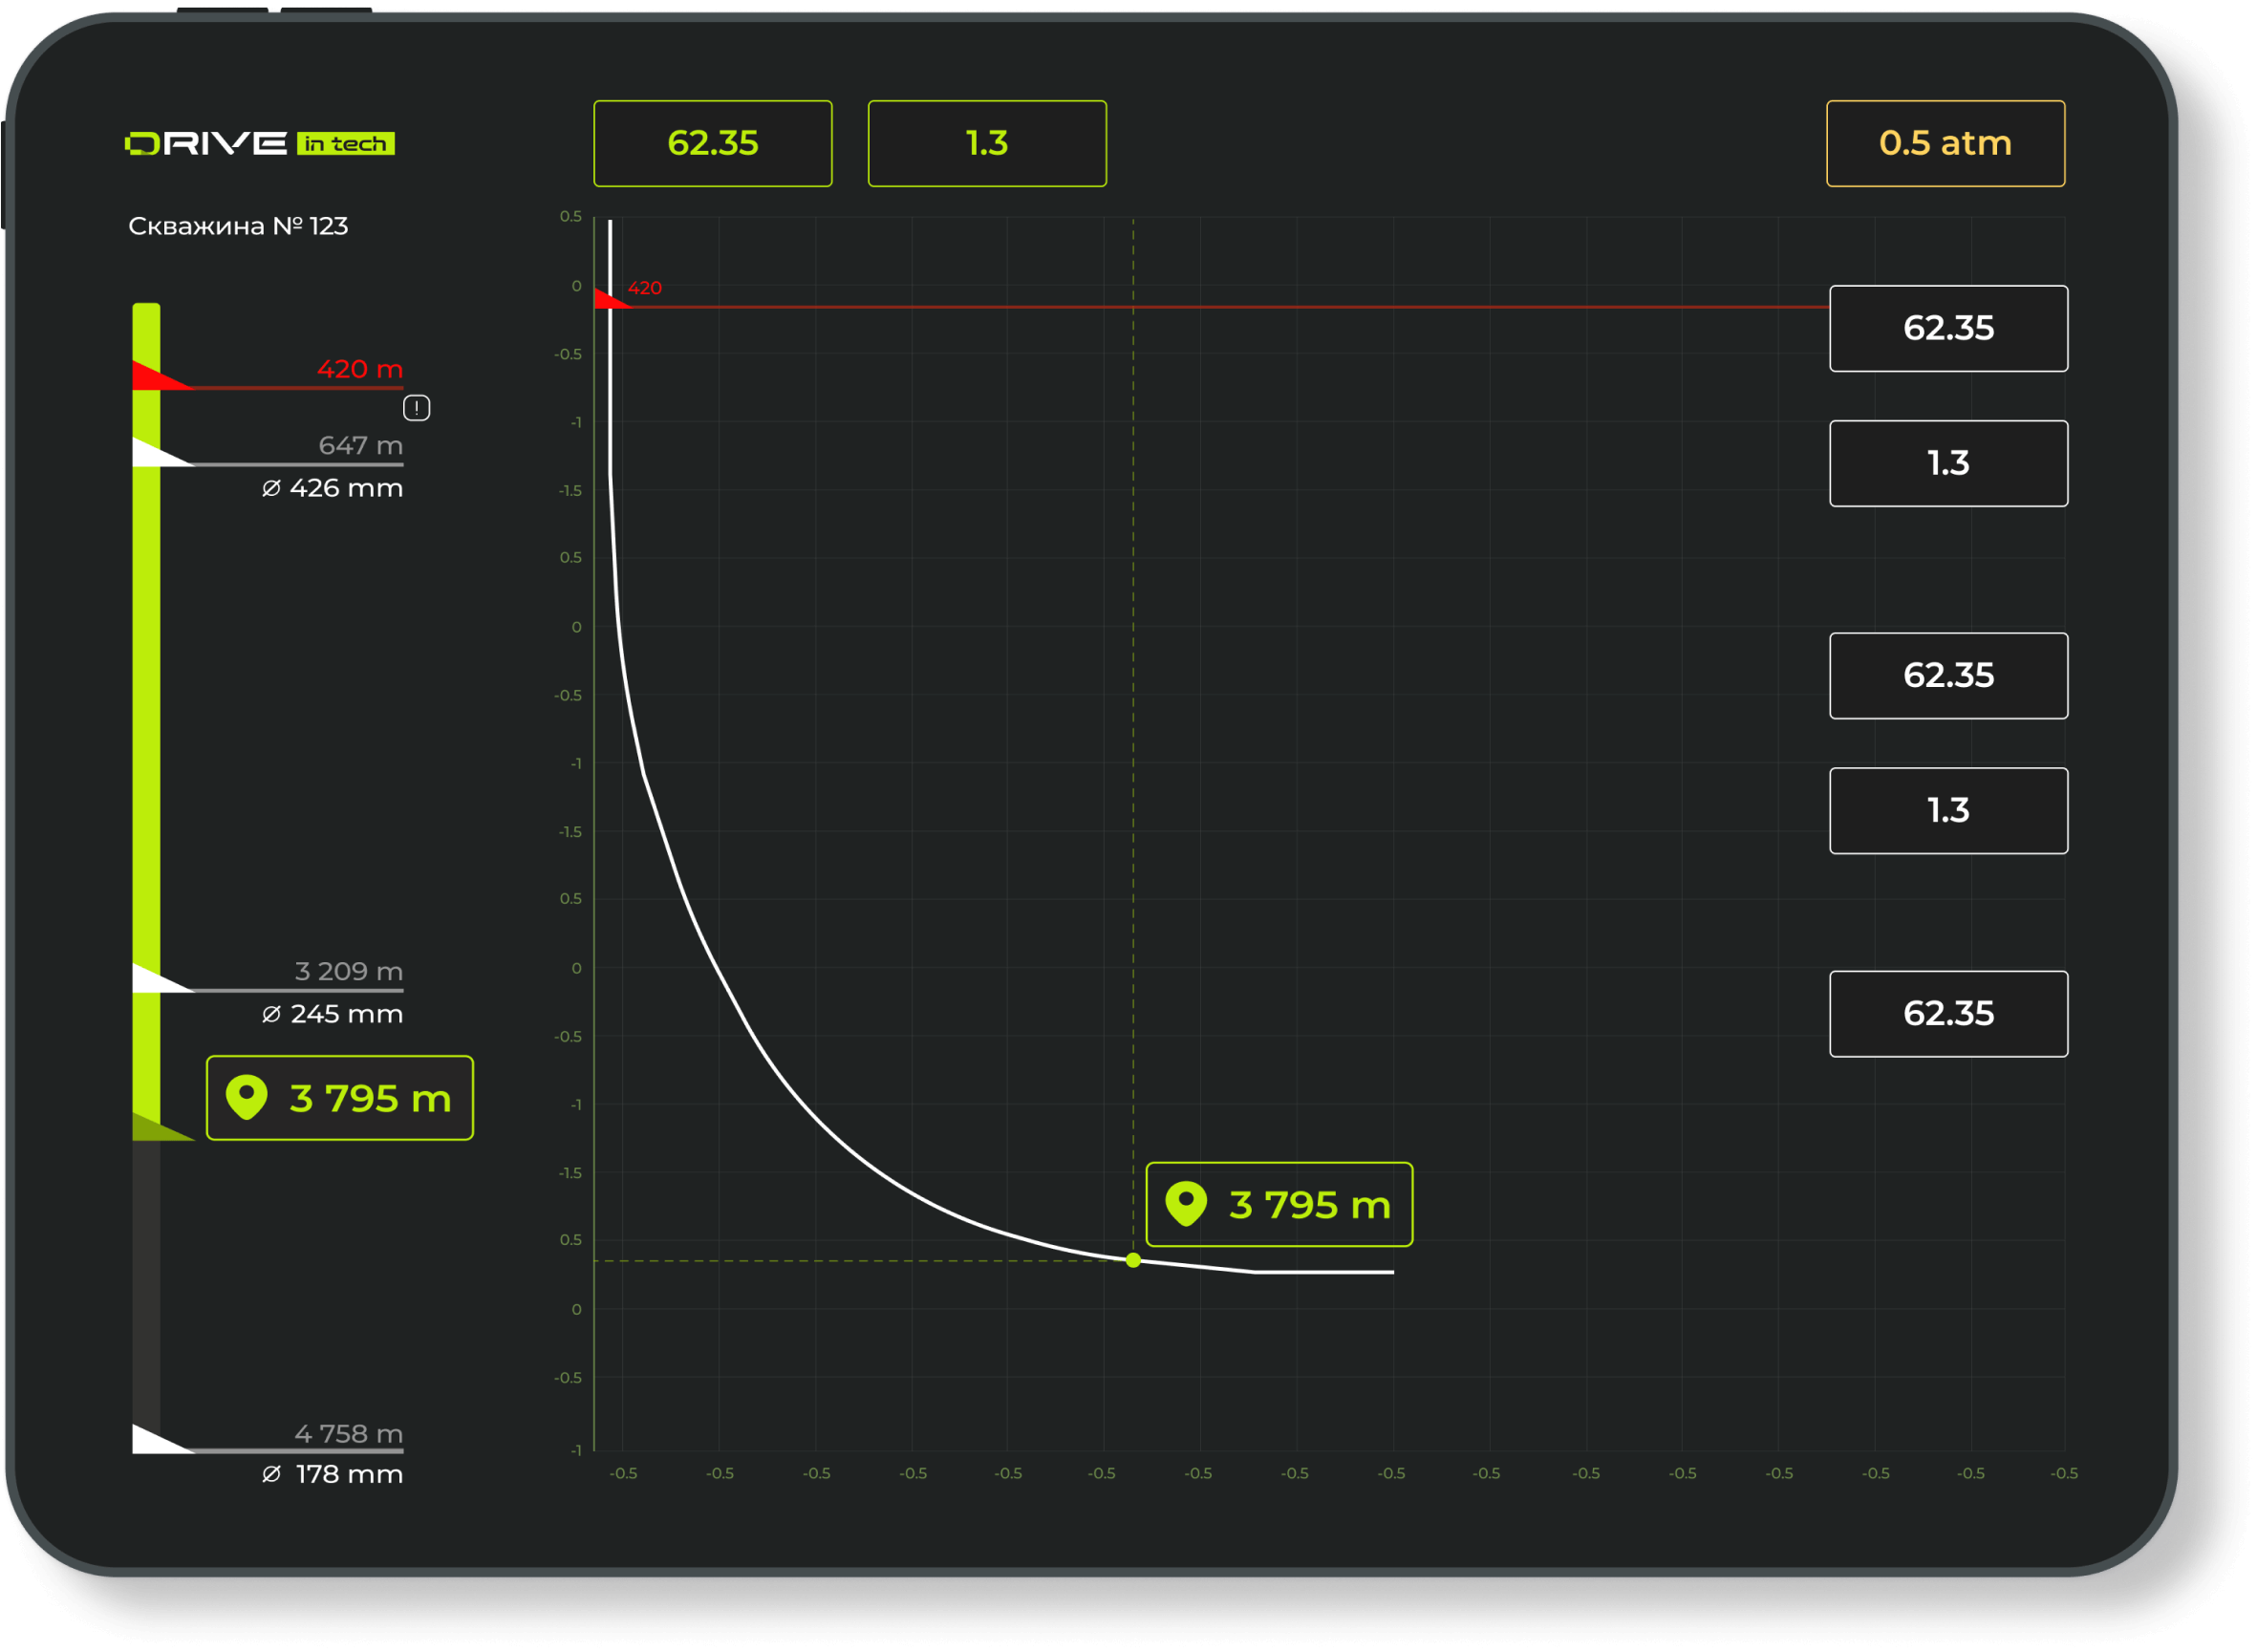
Task: Click the Скважина № 123 well title
Action: point(238,226)
